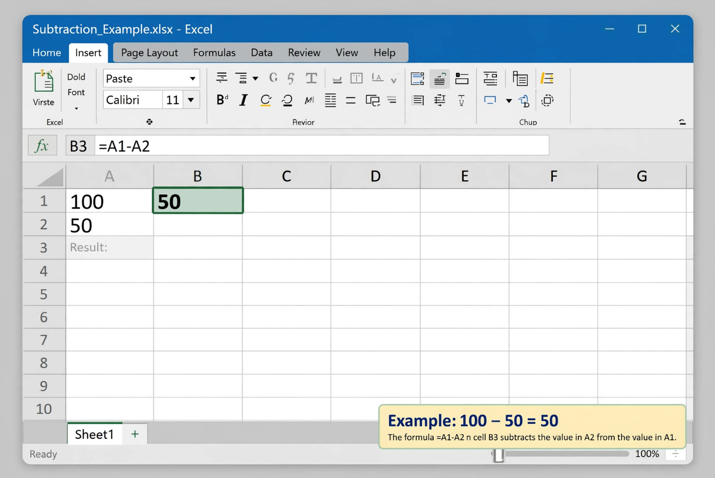Open the font size dropdown arrow
This screenshot has height=478, width=715.
pyautogui.click(x=191, y=100)
